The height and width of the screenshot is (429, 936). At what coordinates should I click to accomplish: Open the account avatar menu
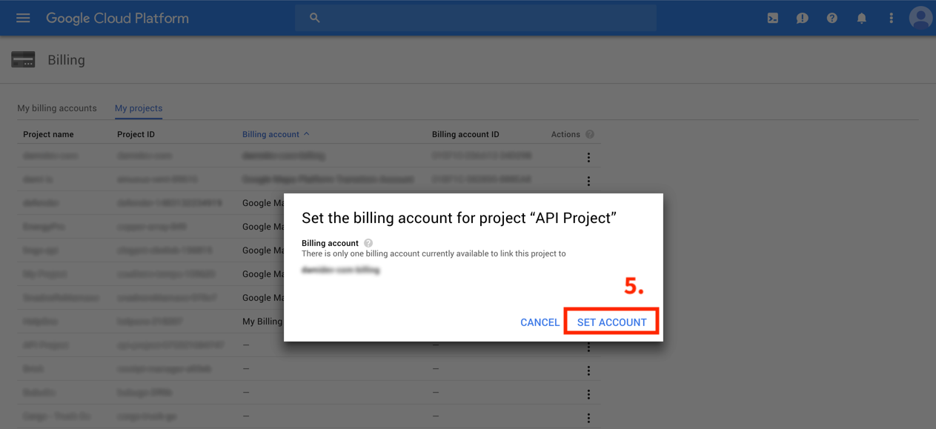tap(920, 18)
